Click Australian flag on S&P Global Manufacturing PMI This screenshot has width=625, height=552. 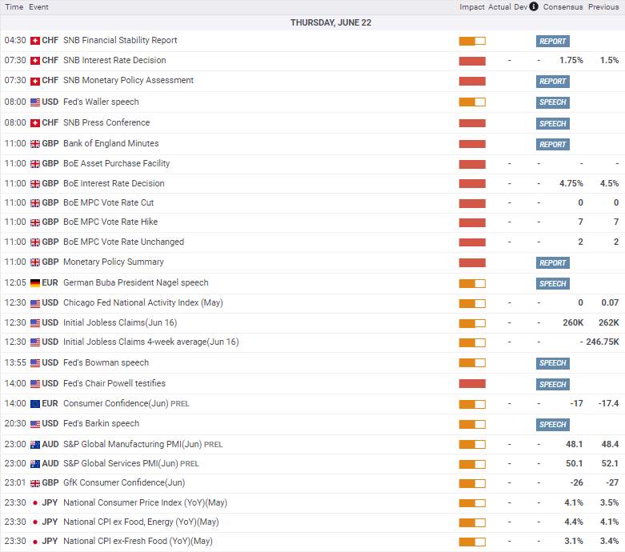[x=35, y=444]
